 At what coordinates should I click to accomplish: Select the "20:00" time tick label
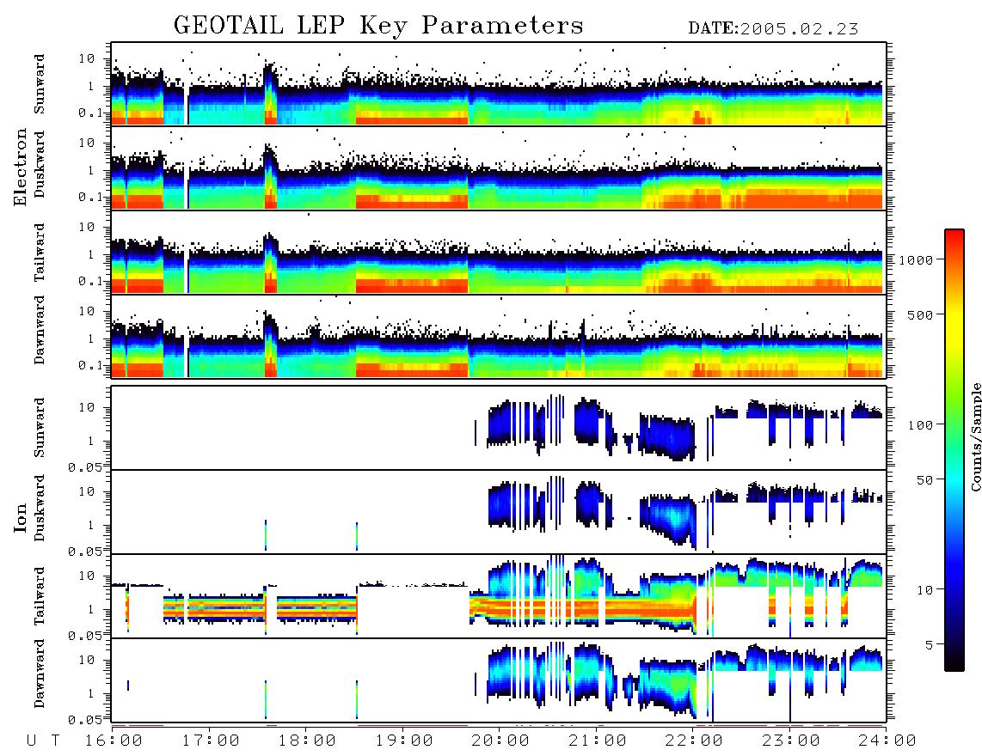500,741
